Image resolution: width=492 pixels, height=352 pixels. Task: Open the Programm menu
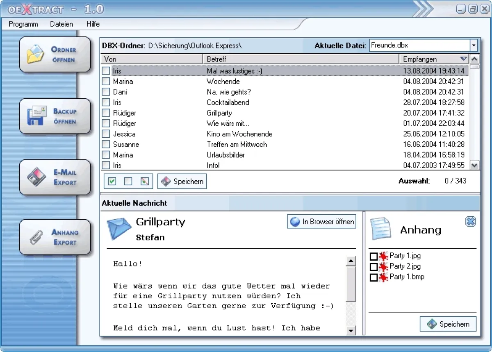tap(23, 24)
